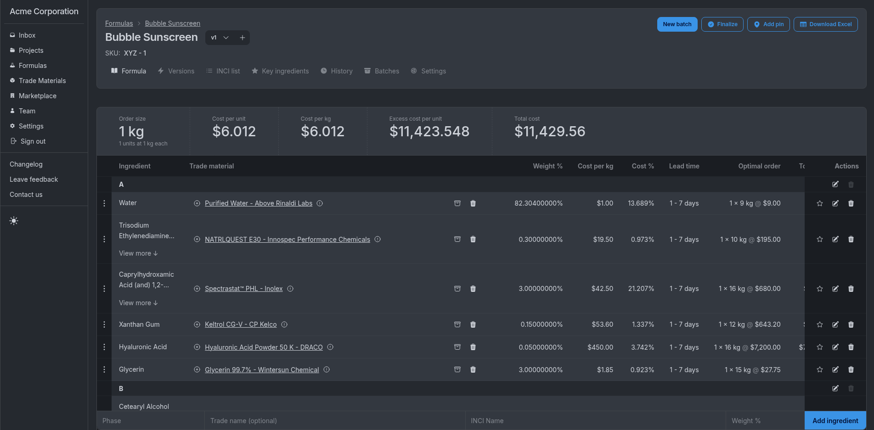This screenshot has height=430, width=874.
Task: Open Inbox in the sidebar
Action: pos(27,35)
